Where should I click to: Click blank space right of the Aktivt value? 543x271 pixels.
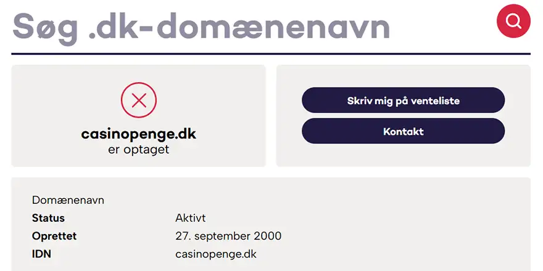click(370, 218)
